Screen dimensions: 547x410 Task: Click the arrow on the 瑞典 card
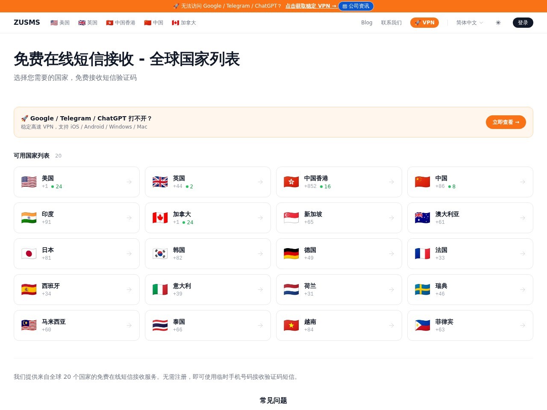[x=523, y=290]
